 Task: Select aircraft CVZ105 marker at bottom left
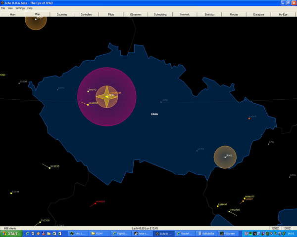[40, 222]
